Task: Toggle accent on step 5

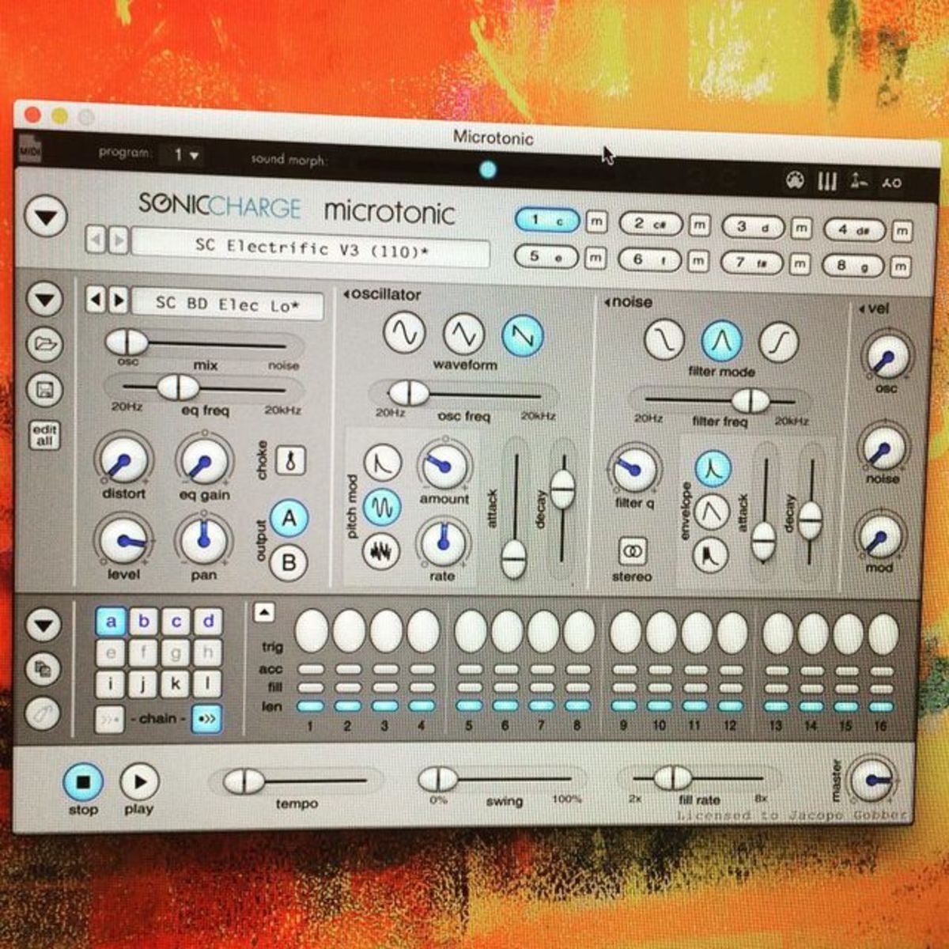Action: (x=469, y=670)
